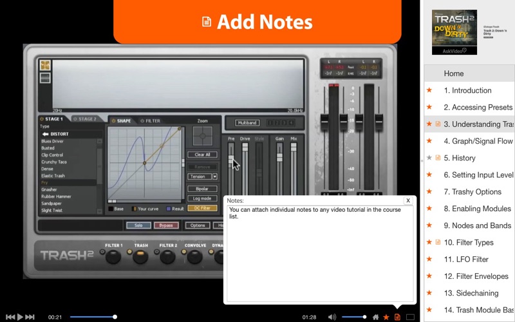Open the note icon on 3. Understanding Trash
Viewport: 515px width, 322px height.
pyautogui.click(x=438, y=124)
